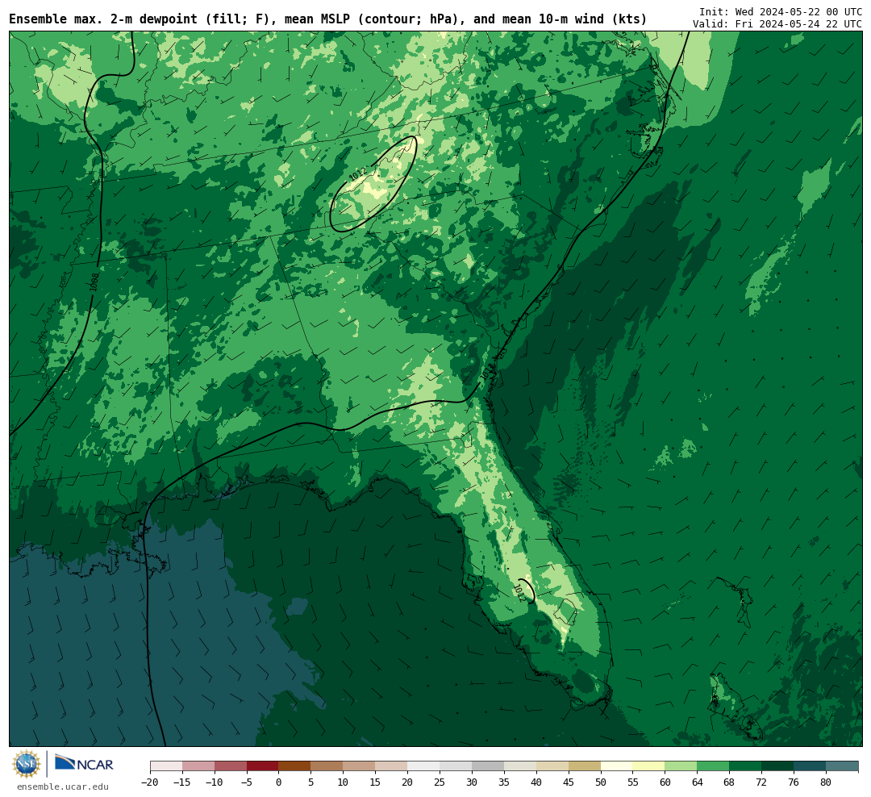The width and height of the screenshot is (871, 797).
Task: Pick the pale yellow swatch between 50 and 55
Action: pyautogui.click(x=617, y=766)
